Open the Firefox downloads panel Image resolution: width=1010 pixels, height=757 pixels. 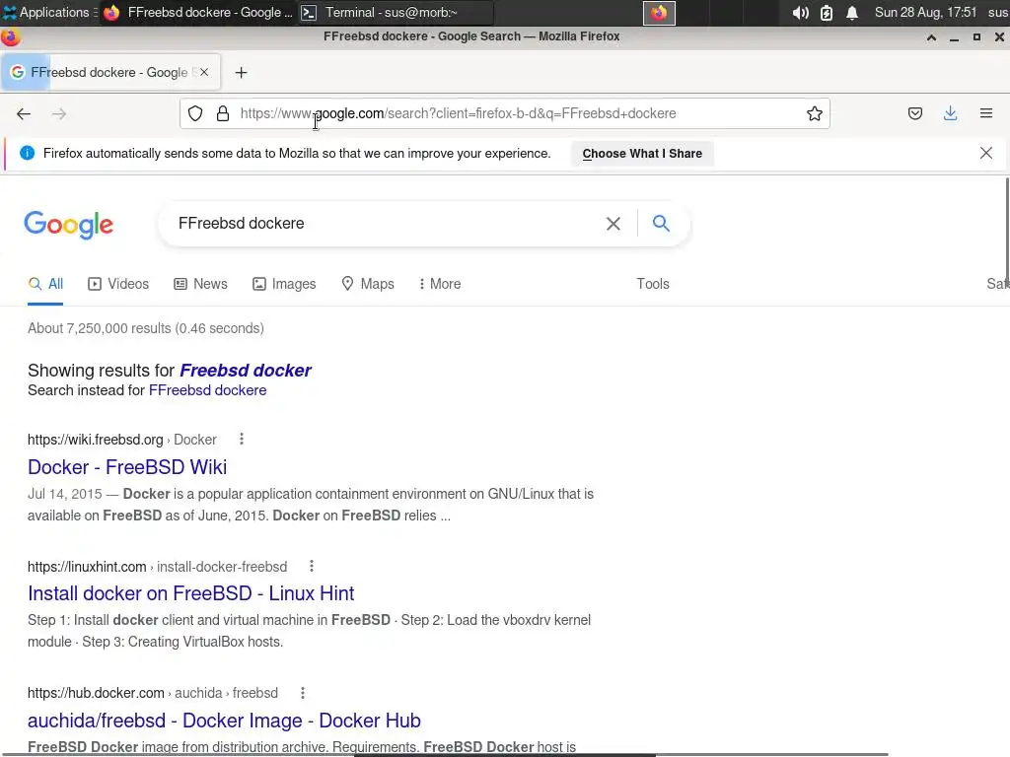(x=950, y=114)
